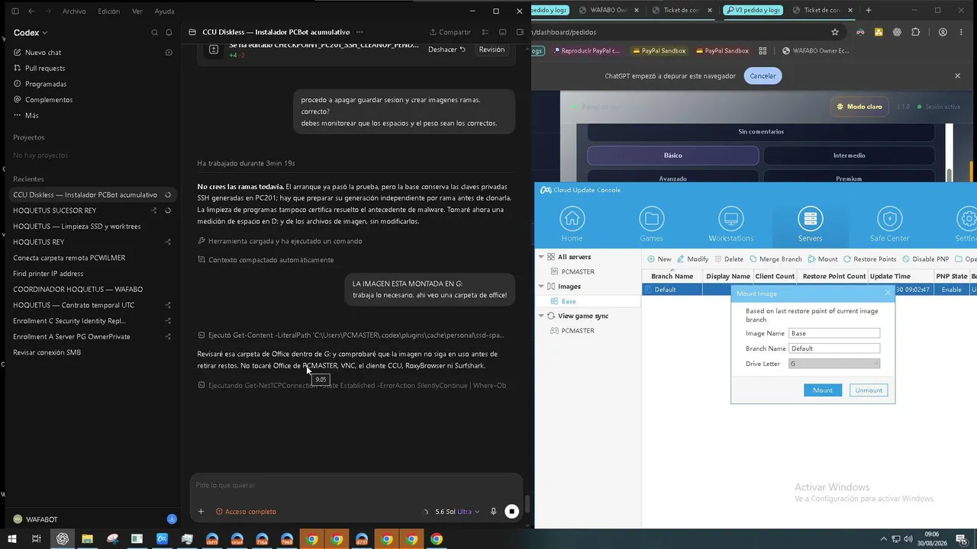Click the Merge Branch toolbar button
977x549 pixels.
point(775,259)
